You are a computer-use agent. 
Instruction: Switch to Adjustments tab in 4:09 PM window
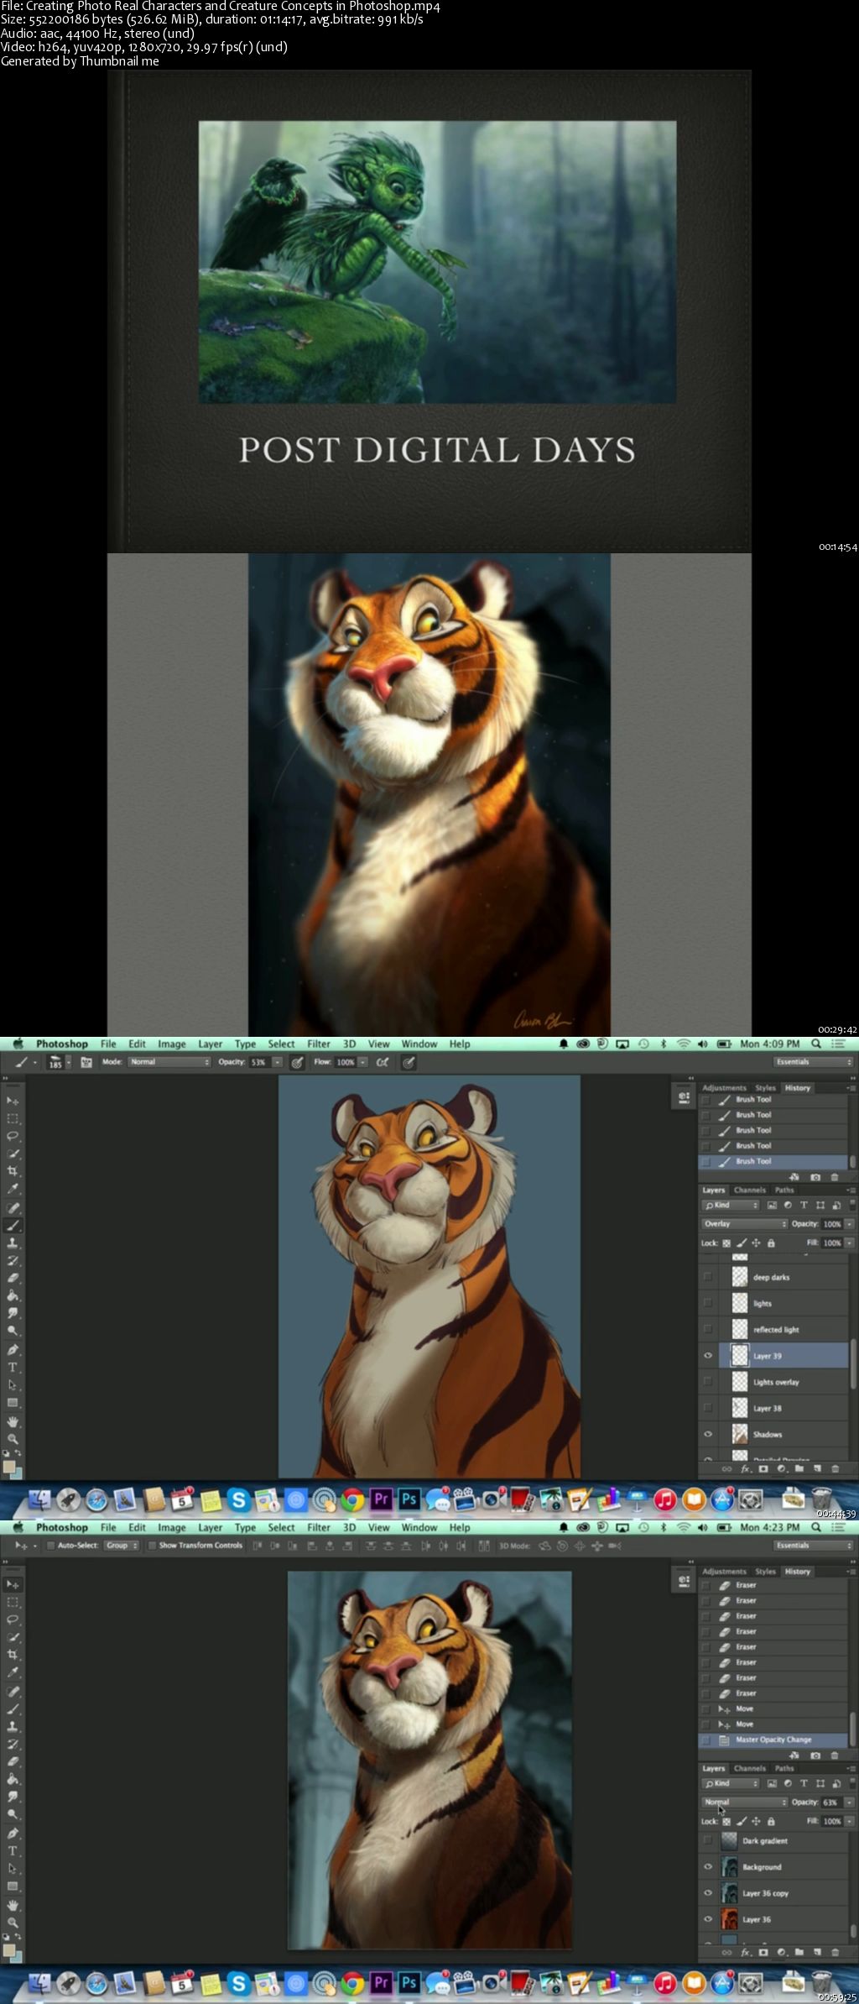pos(724,1087)
